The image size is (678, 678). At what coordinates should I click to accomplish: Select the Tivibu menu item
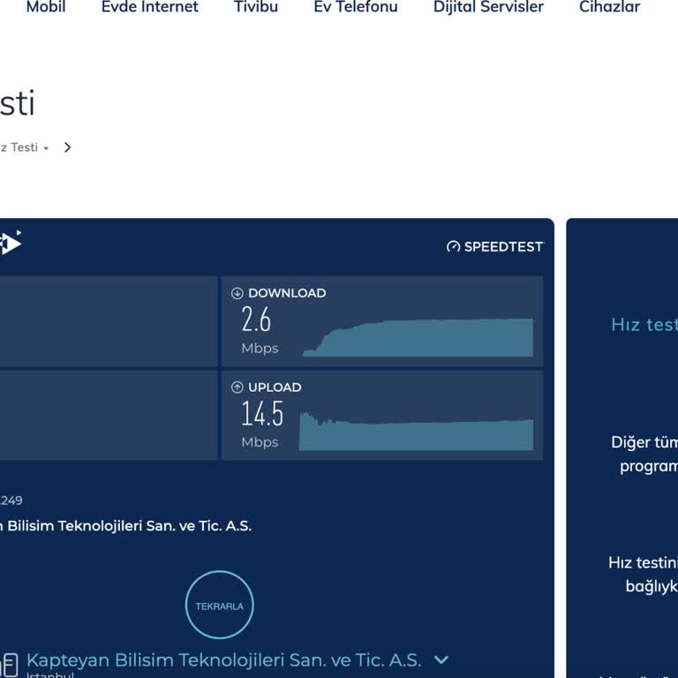[256, 7]
